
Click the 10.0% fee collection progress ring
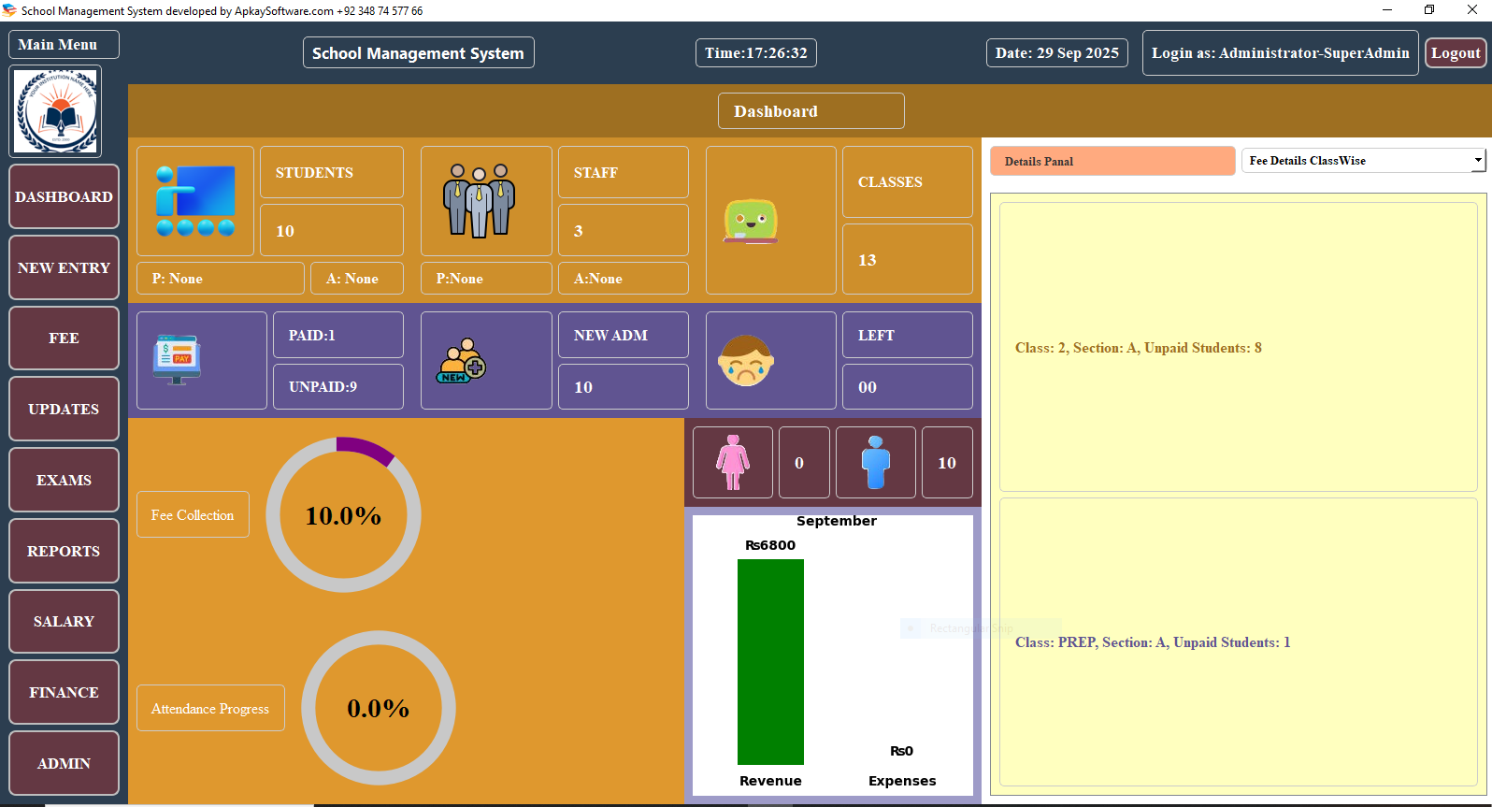[343, 515]
